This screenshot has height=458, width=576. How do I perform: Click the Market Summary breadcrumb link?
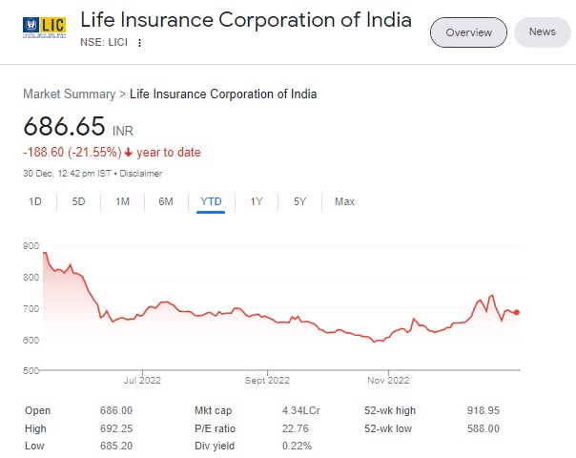pos(68,94)
